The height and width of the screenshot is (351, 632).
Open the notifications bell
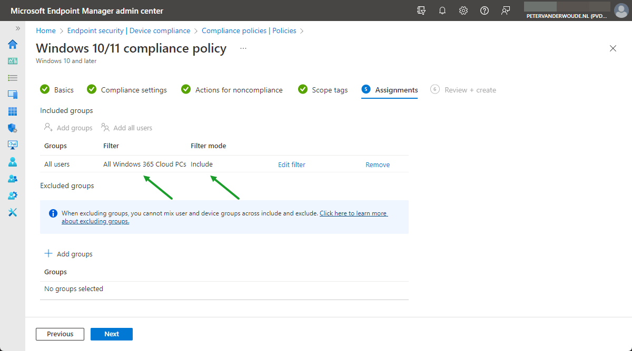[442, 10]
